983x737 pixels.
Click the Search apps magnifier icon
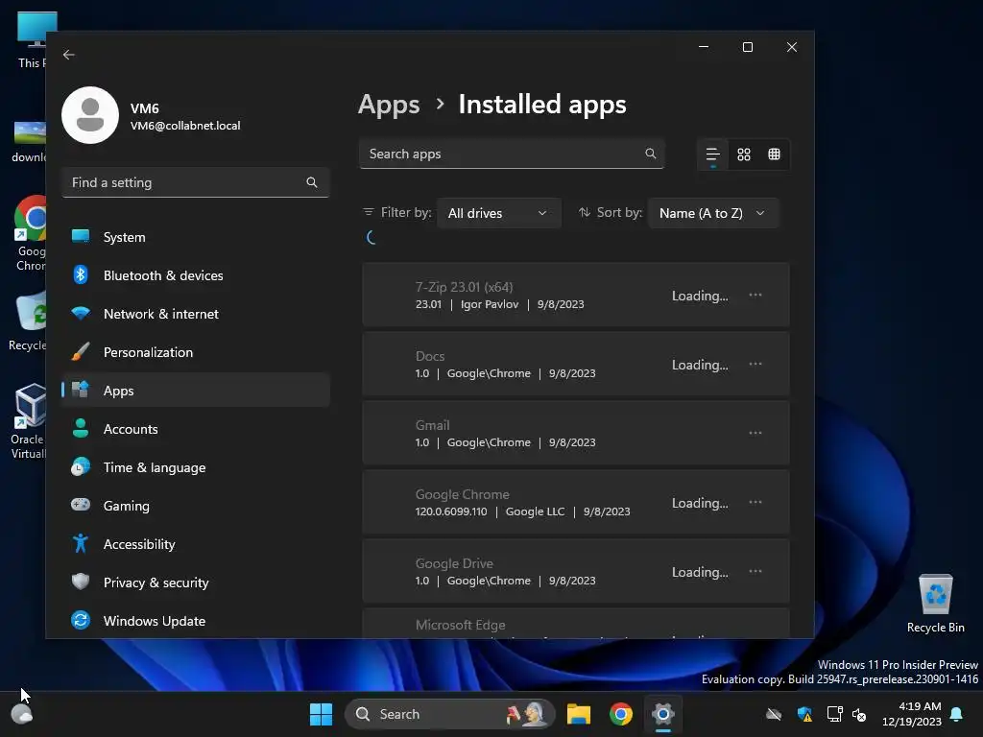click(651, 154)
